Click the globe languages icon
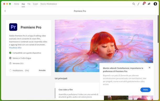160x101 pixels. 10,58
